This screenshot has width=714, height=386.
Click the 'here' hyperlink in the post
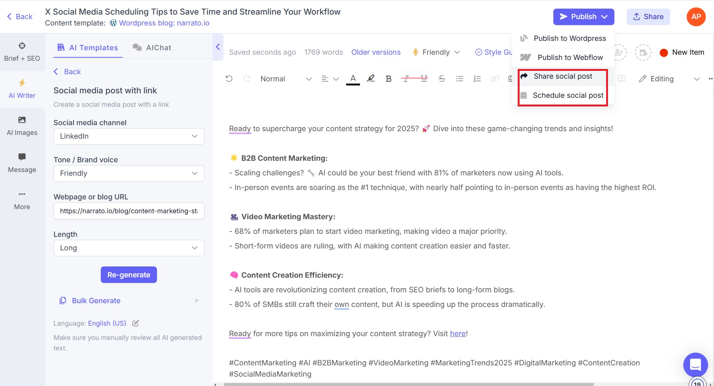click(x=458, y=334)
